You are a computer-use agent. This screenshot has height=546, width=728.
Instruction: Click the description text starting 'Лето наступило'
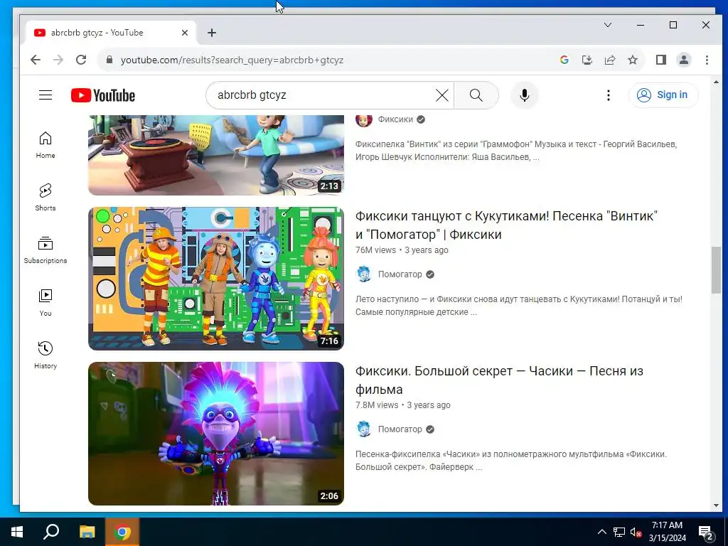pos(518,306)
